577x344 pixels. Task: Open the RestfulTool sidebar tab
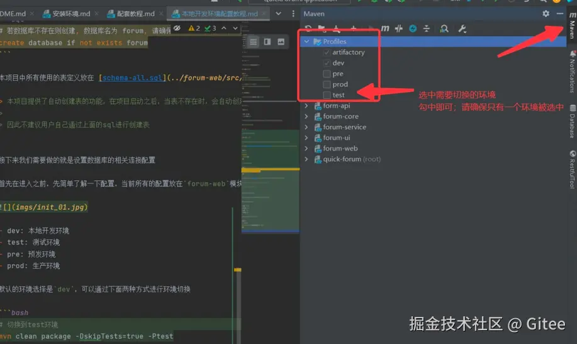pos(572,169)
